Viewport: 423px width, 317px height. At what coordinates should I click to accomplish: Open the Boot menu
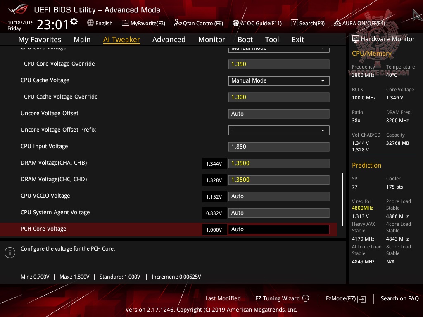pyautogui.click(x=245, y=39)
